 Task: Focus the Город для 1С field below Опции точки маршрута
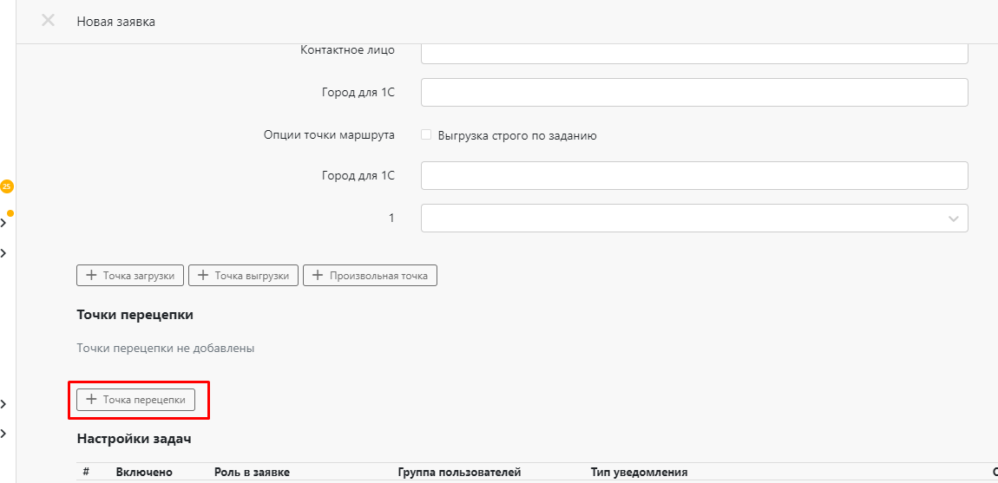tap(694, 176)
